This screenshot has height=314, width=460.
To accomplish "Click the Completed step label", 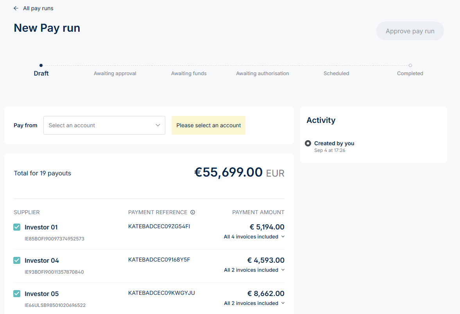I will pyautogui.click(x=410, y=74).
